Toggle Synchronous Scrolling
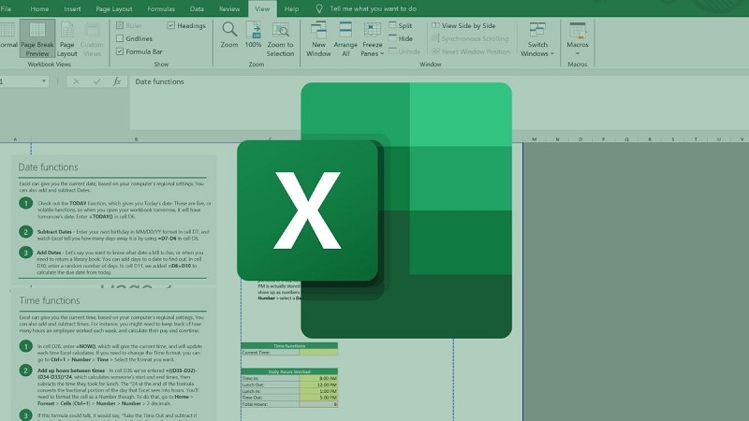 (x=470, y=38)
